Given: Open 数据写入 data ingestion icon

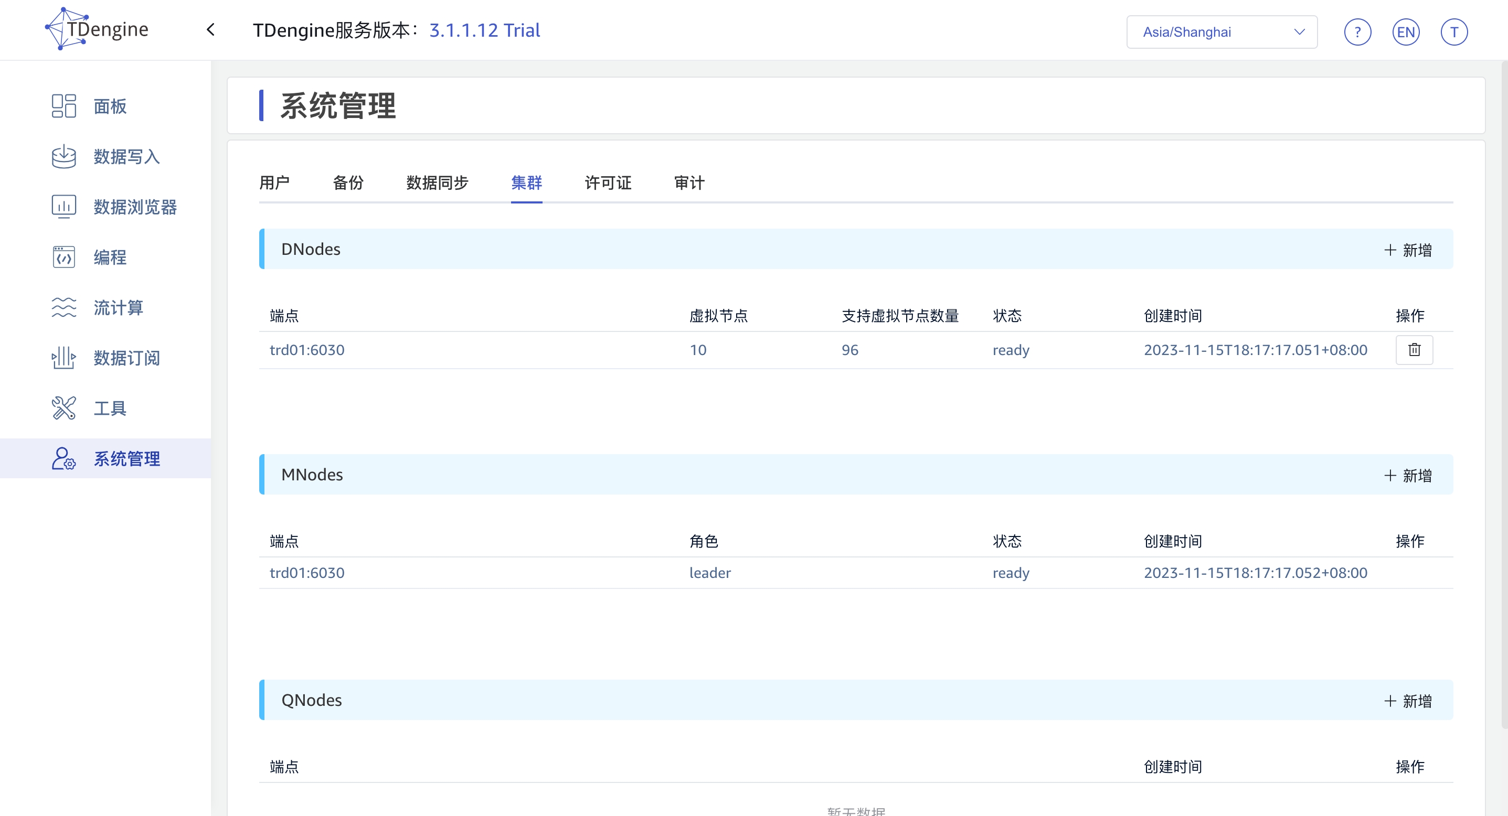Looking at the screenshot, I should (63, 156).
